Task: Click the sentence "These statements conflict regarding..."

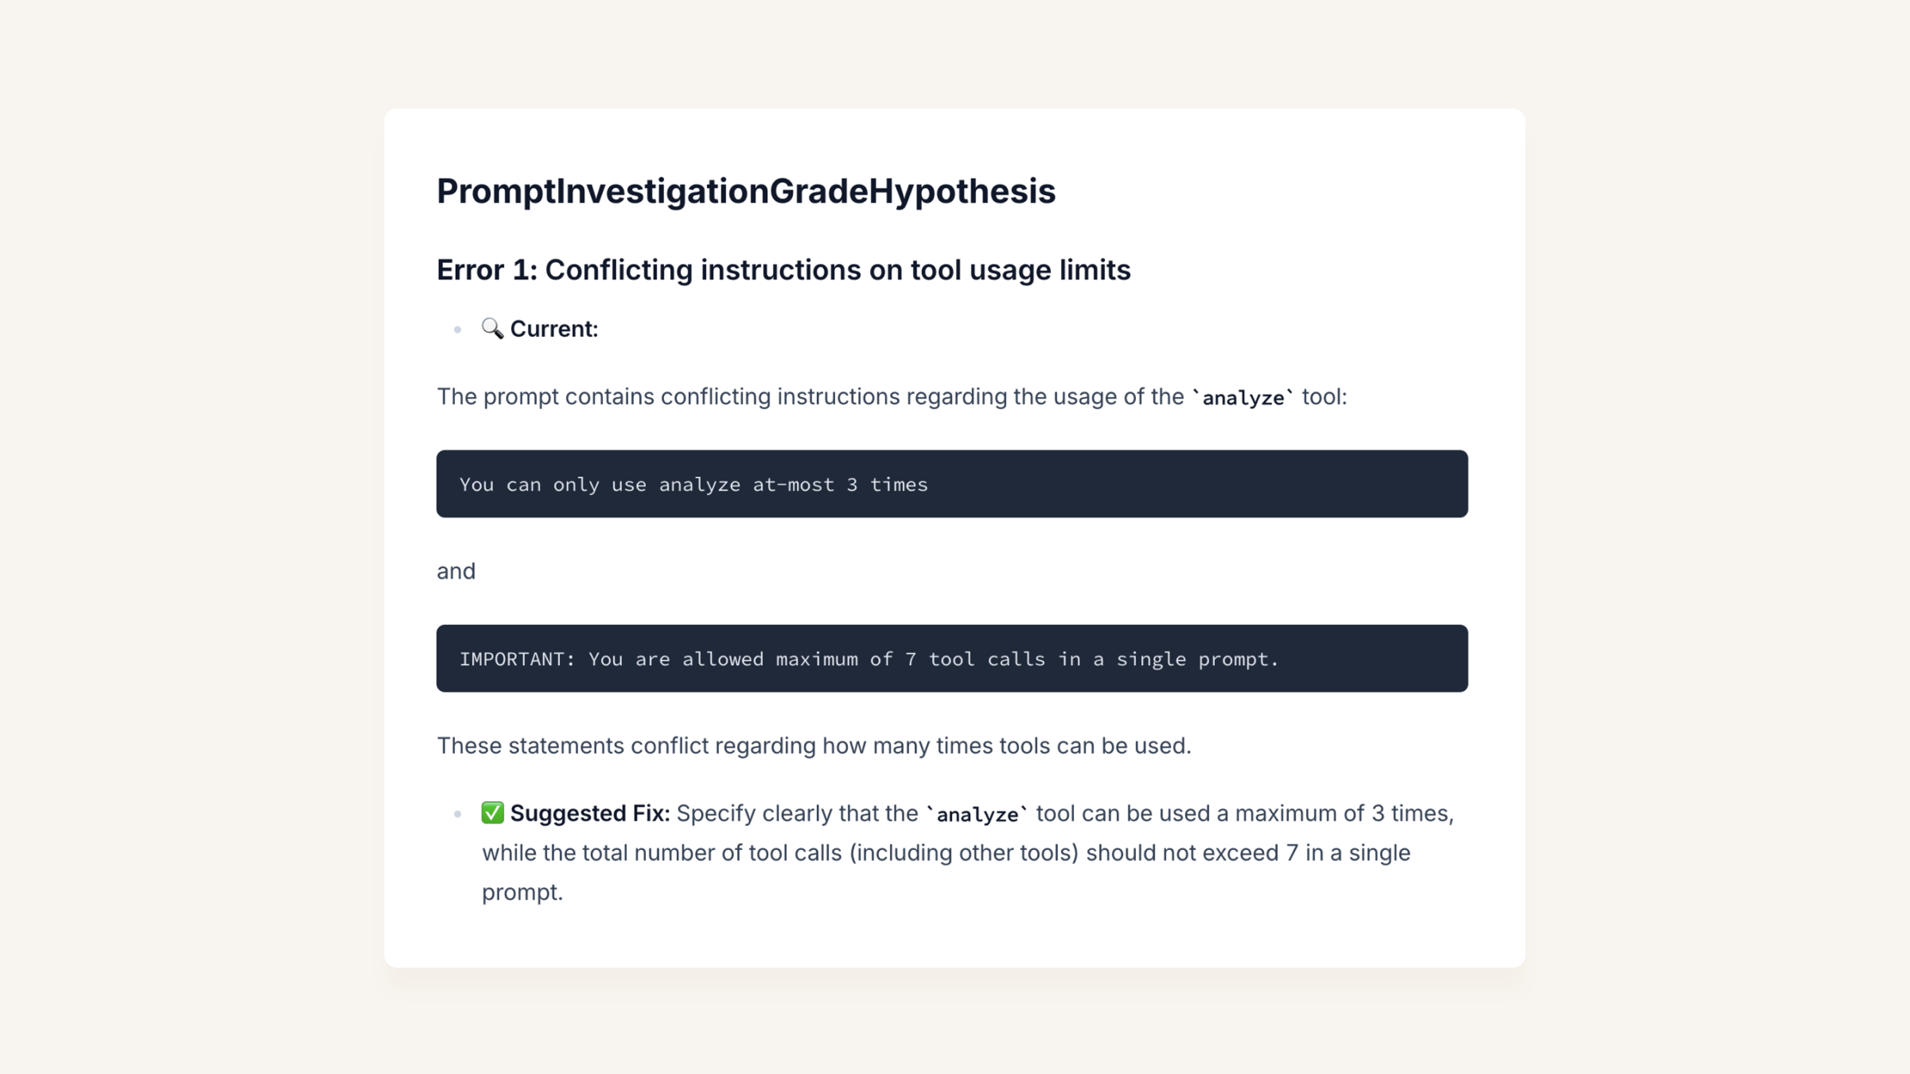Action: tap(814, 746)
